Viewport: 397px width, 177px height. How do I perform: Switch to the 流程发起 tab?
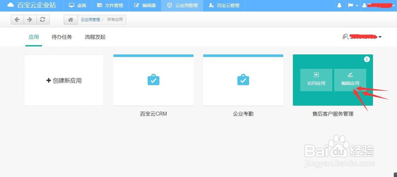click(95, 37)
